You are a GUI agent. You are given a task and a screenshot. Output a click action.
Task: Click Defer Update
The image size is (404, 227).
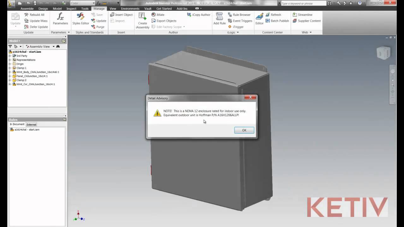coord(36,27)
